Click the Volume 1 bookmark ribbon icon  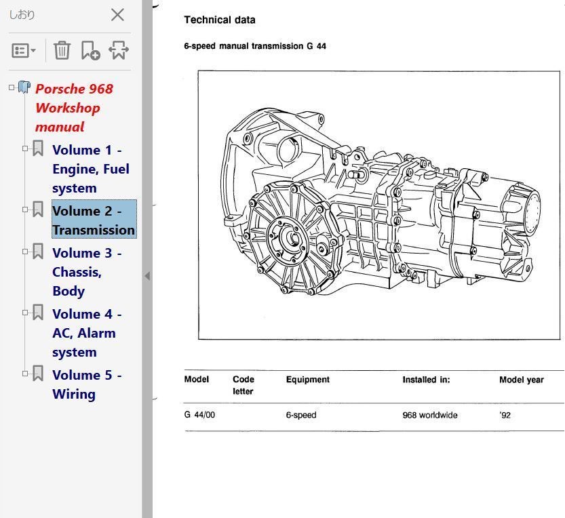[x=38, y=148]
